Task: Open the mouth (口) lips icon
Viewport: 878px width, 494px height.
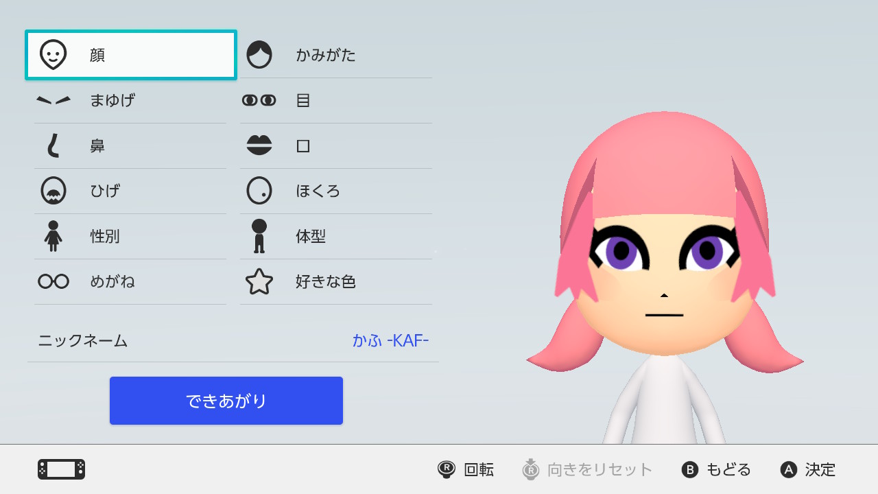Action: 259,145
